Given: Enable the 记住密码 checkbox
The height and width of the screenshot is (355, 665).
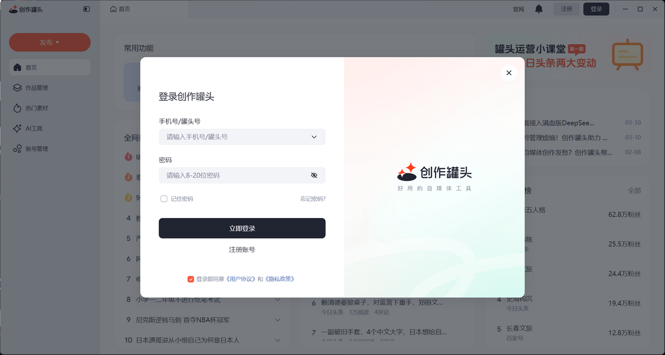Looking at the screenshot, I should click(164, 199).
